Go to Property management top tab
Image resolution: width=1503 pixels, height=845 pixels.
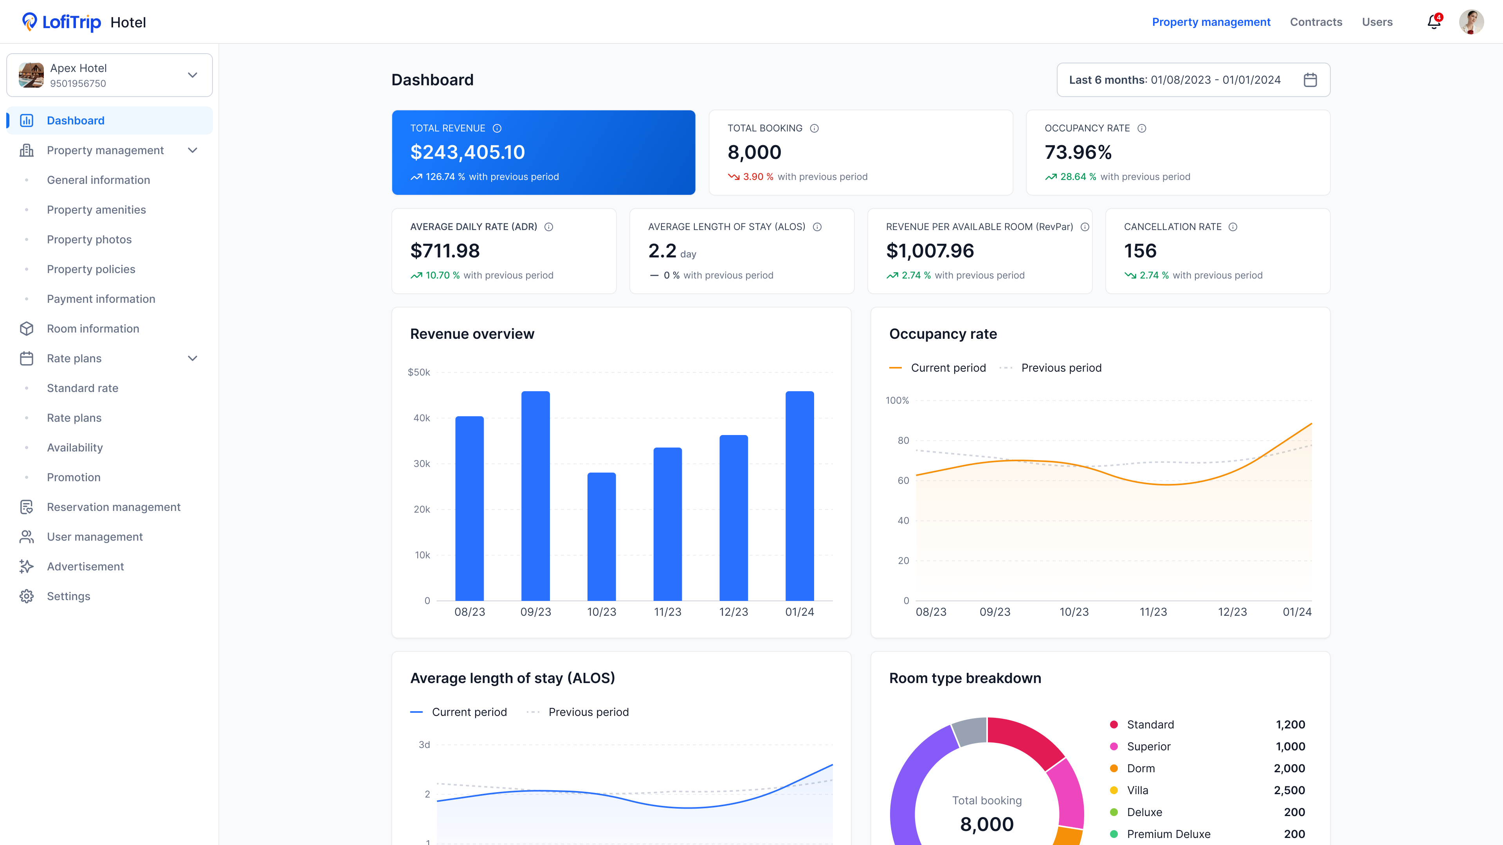click(x=1211, y=22)
